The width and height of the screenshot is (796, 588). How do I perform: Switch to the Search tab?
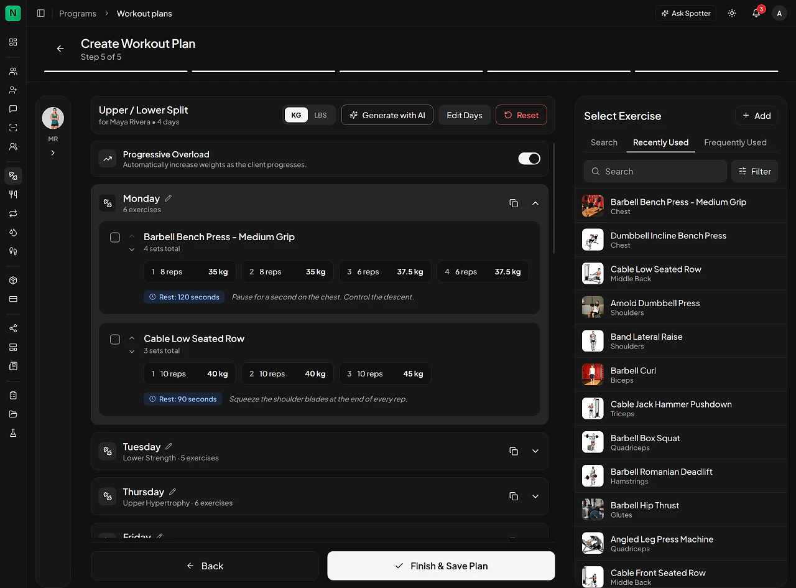pos(604,142)
